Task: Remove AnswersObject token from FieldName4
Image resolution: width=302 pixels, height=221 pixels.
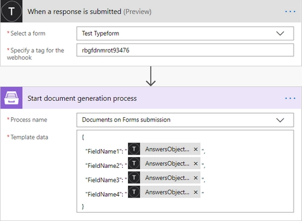Action: coord(196,192)
